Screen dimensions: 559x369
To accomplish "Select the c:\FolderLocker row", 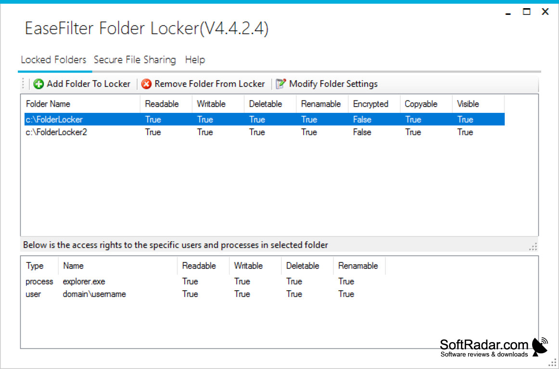I will (x=265, y=119).
